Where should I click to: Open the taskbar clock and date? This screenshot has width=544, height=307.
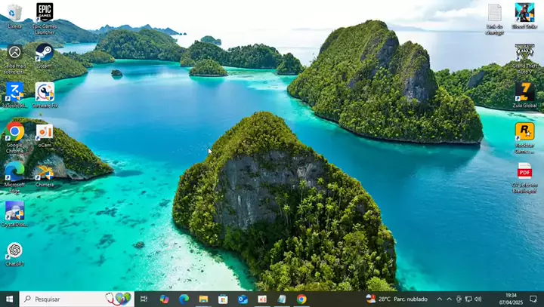(x=510, y=299)
